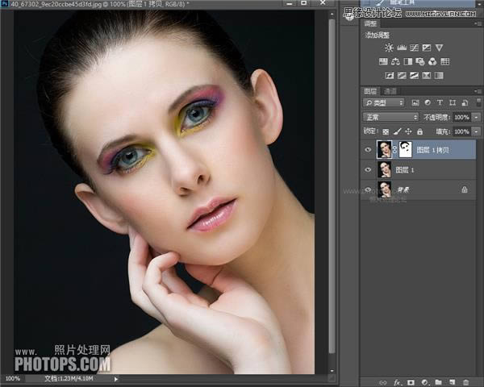Image resolution: width=484 pixels, height=387 pixels.
Task: Click the layer mask thumbnail of 图层 1 拷贝
Action: pyautogui.click(x=407, y=148)
